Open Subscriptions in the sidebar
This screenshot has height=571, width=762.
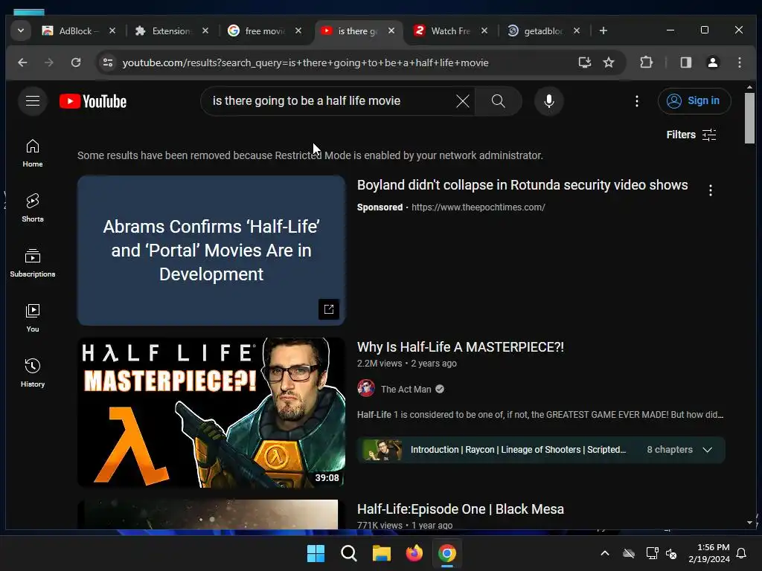click(33, 263)
